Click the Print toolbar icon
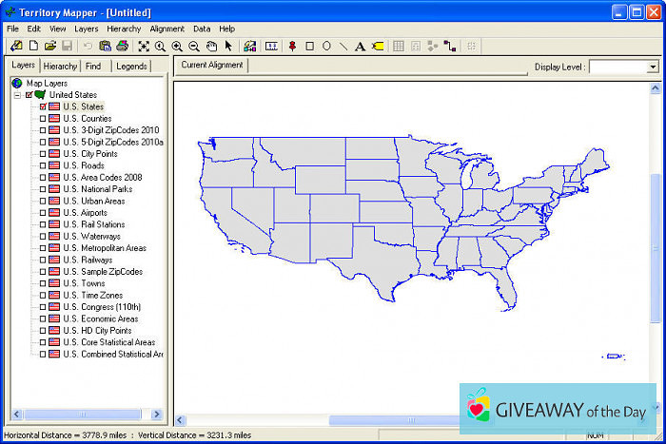This screenshot has height=444, width=666. (x=123, y=46)
